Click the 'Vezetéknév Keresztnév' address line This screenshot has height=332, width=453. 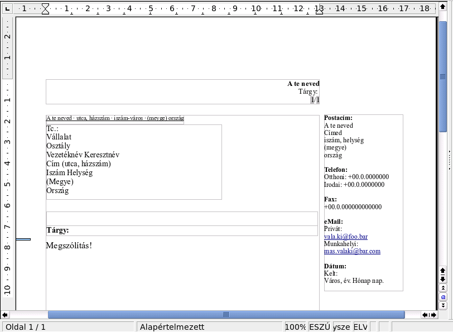pos(83,155)
